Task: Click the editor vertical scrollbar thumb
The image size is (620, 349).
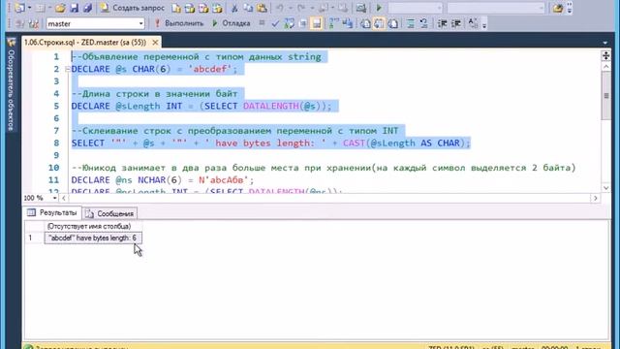Action: [605, 96]
